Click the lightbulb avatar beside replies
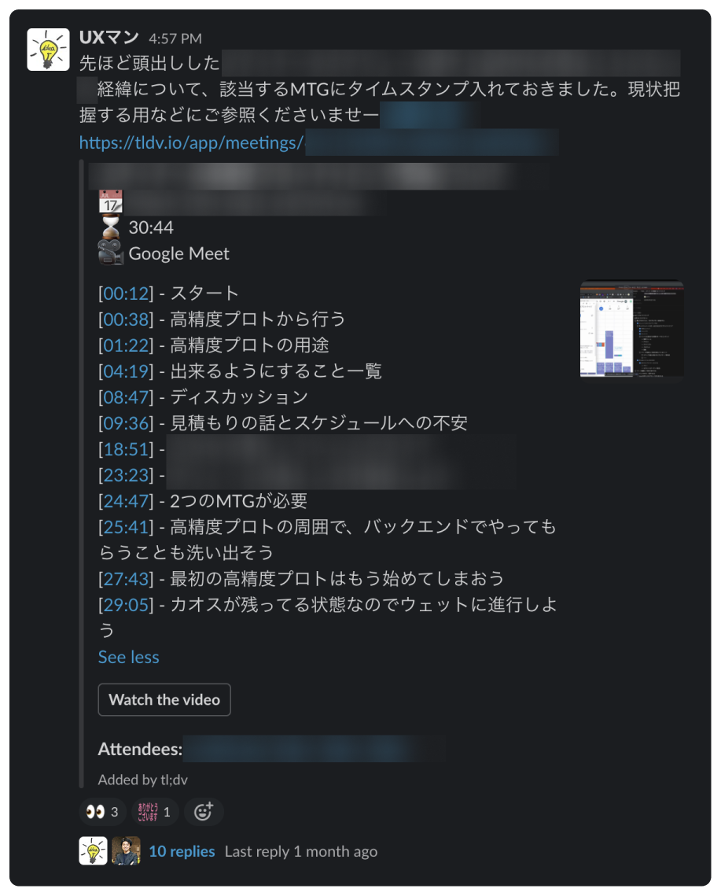 [93, 851]
